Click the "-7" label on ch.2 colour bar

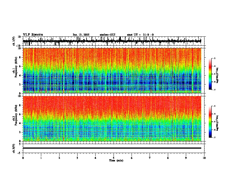point(214,137)
